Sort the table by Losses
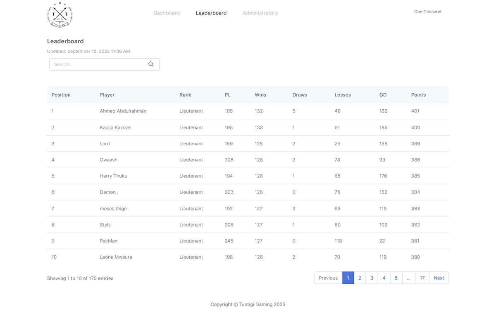The width and height of the screenshot is (496, 330). point(343,94)
